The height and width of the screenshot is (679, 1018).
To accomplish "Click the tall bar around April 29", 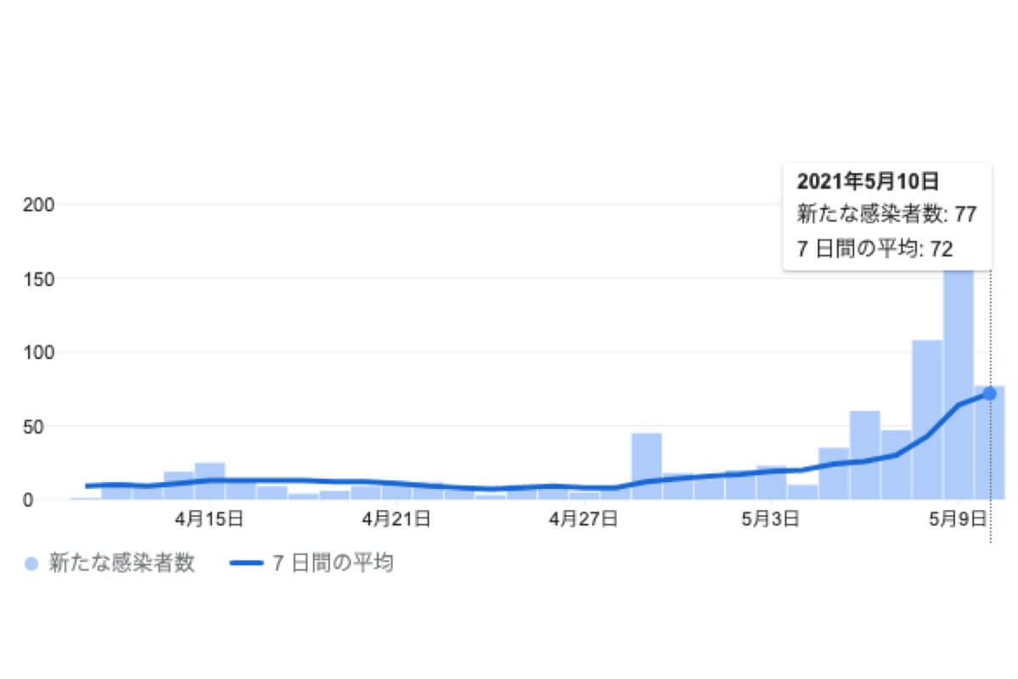I will pos(646,466).
